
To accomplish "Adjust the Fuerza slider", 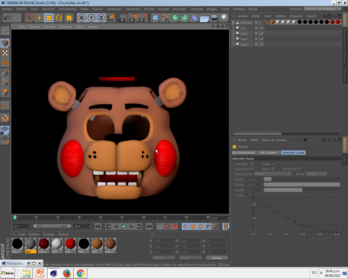I will coord(302,184).
